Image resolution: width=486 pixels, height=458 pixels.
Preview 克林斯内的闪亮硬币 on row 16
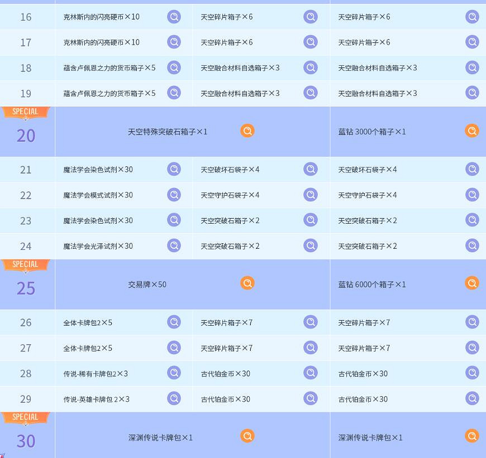[174, 17]
